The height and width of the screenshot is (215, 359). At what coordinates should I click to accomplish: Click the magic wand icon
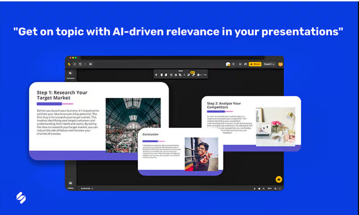point(189,75)
